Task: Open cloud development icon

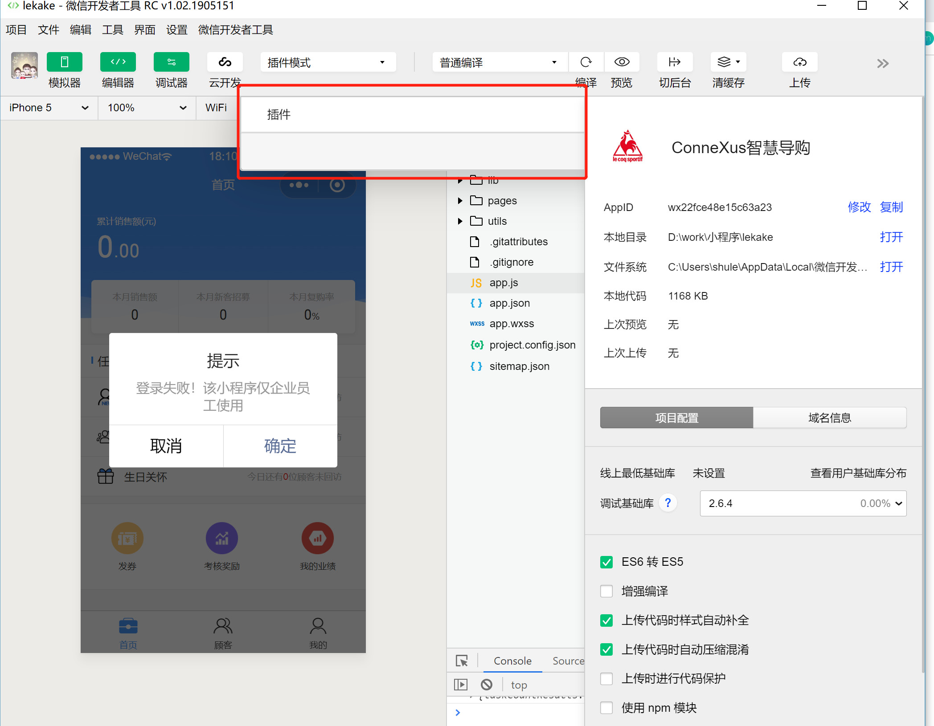Action: click(x=225, y=62)
